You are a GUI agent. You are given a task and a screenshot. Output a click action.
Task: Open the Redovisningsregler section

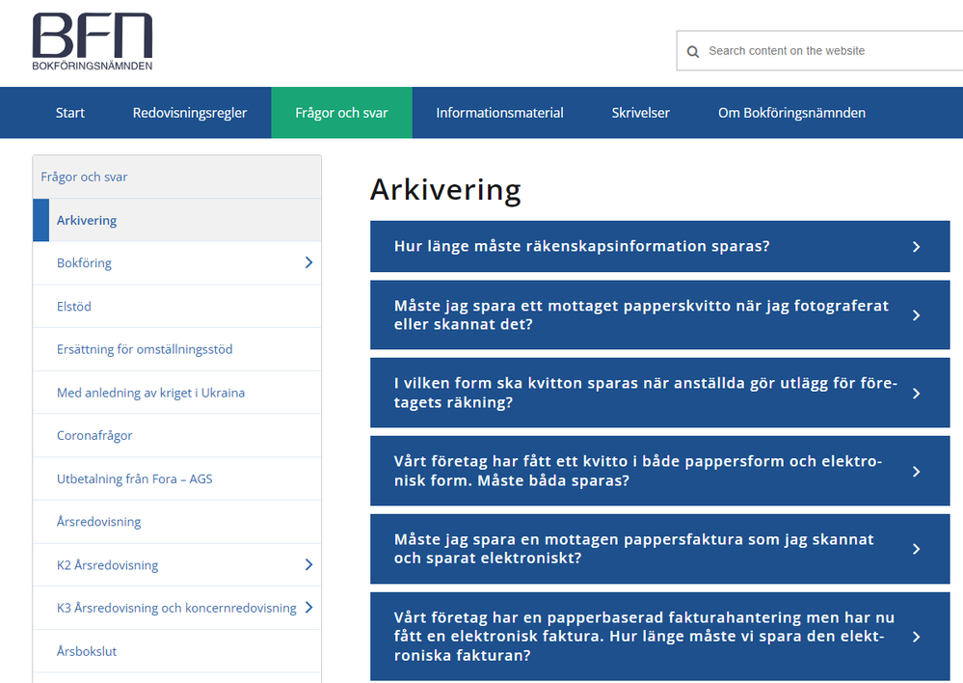tap(189, 112)
